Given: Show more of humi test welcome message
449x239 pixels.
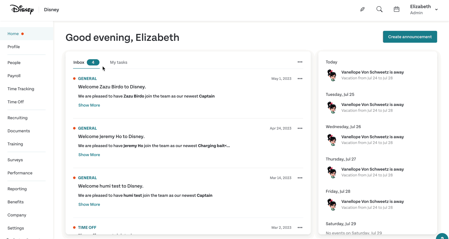Looking at the screenshot, I should (x=89, y=204).
